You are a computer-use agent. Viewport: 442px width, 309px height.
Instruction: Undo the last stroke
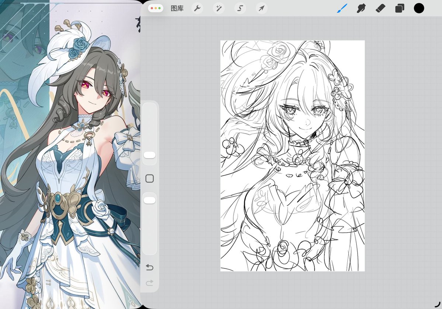(150, 267)
